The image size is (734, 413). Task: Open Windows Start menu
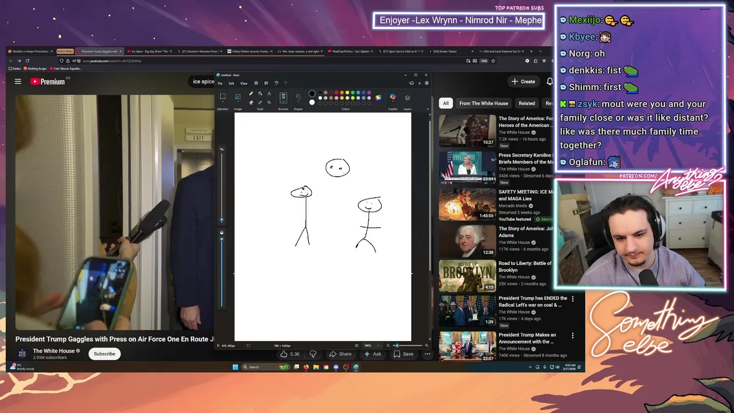[x=235, y=367]
